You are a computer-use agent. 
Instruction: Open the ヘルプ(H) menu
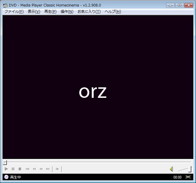click(113, 11)
